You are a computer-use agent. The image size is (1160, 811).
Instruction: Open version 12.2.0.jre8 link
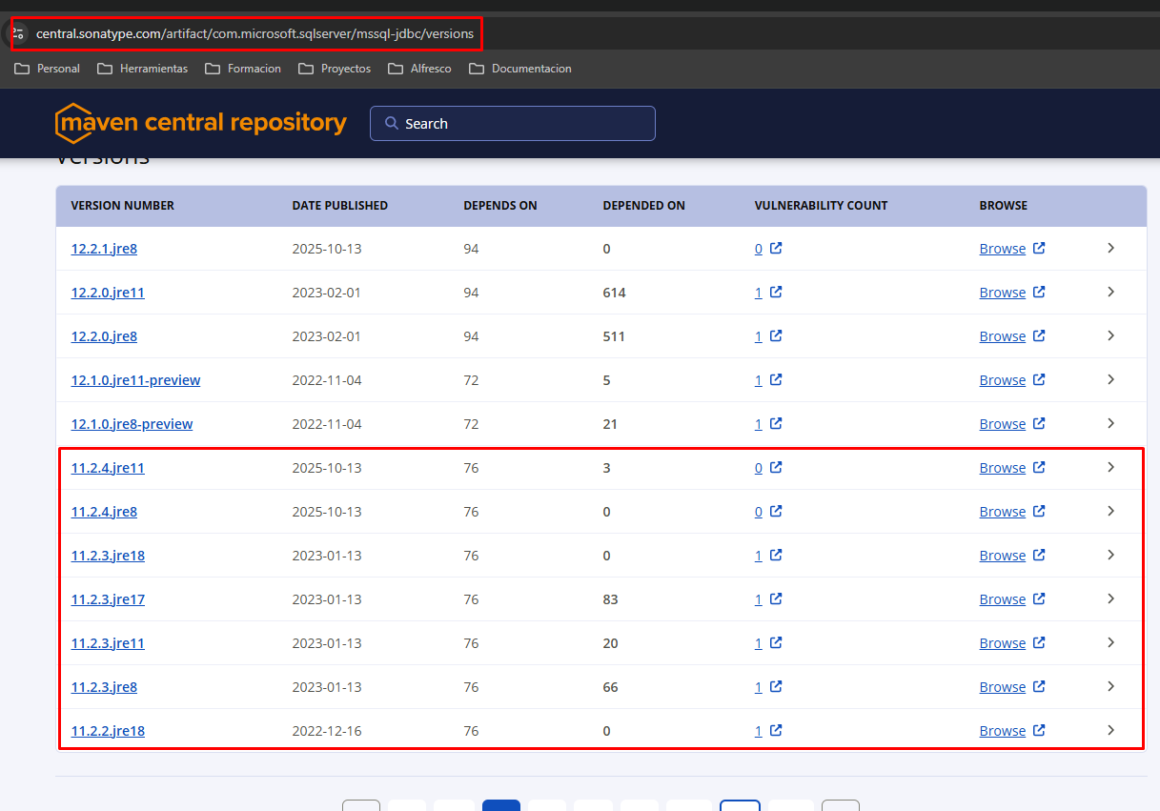point(104,336)
